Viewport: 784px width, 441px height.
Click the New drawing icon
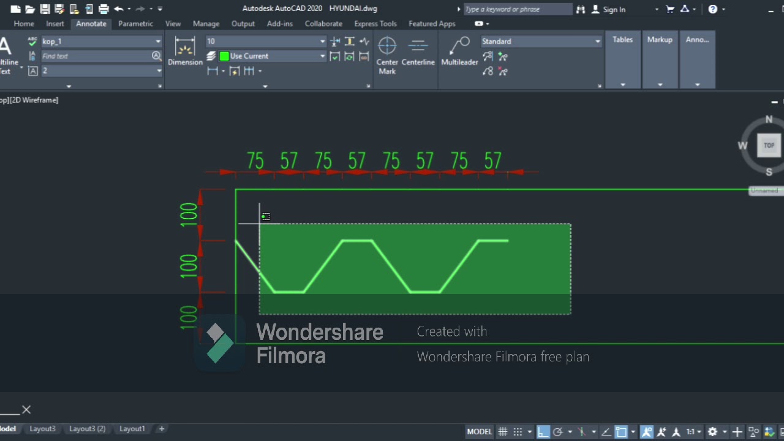point(15,9)
